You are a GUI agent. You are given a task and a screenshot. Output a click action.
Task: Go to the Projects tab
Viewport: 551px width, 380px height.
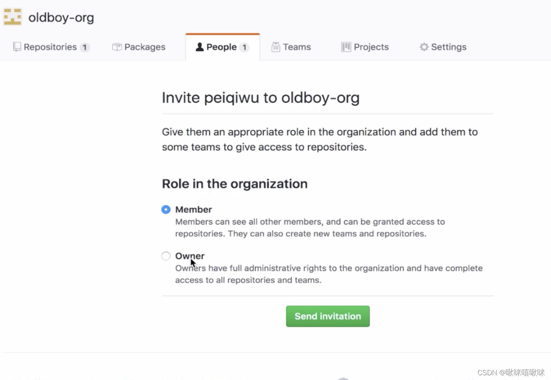(x=365, y=47)
